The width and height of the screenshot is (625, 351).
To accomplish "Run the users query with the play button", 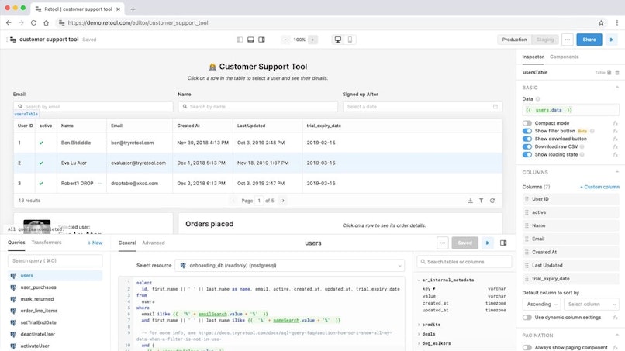I will point(487,243).
